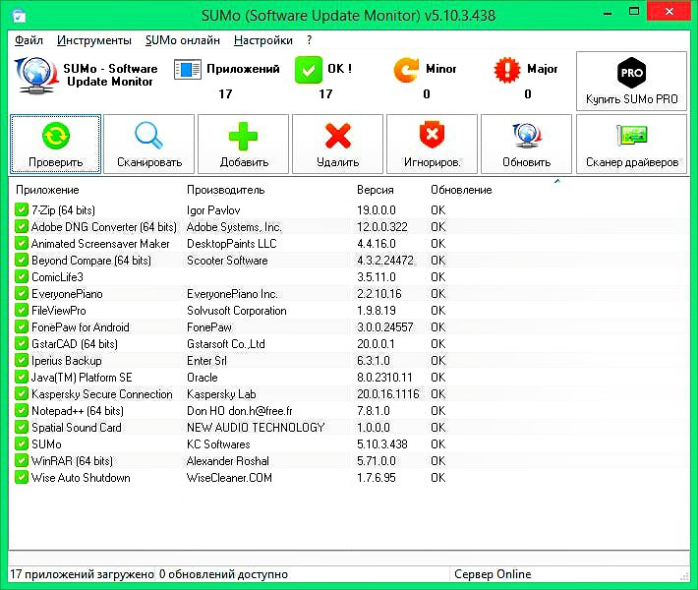Click the orange Minor updates icon

pos(406,70)
